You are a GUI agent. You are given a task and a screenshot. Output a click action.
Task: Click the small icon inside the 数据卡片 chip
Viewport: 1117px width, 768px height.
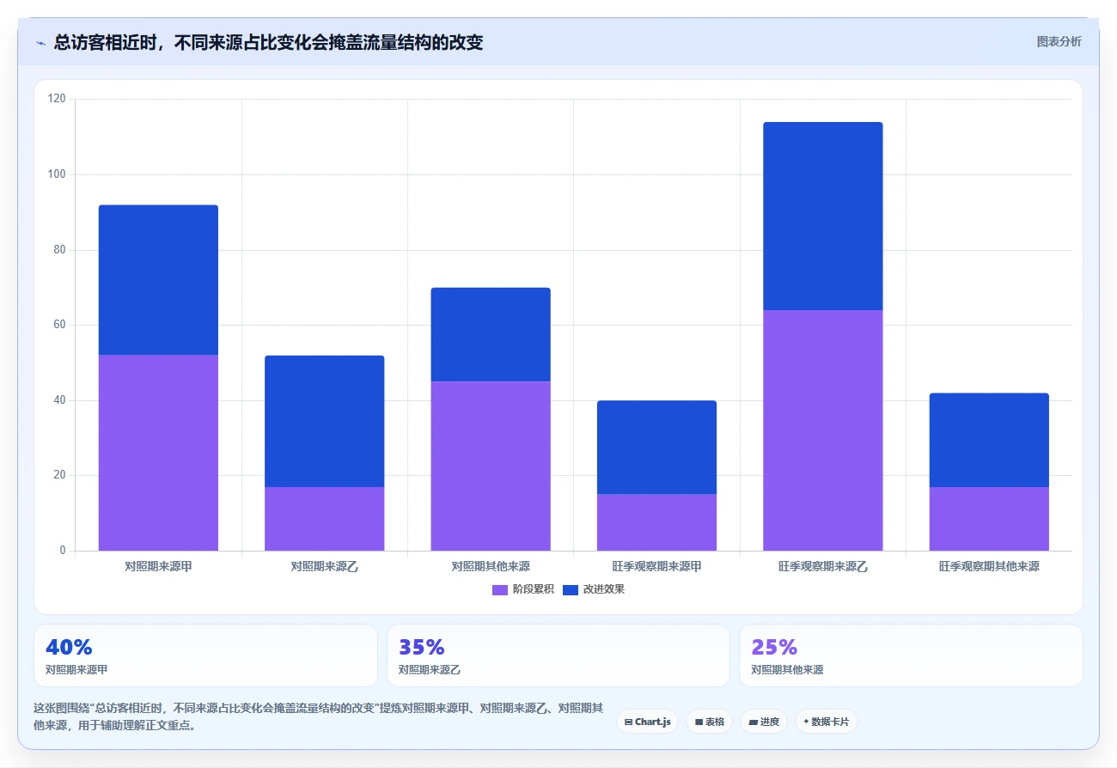(x=806, y=722)
